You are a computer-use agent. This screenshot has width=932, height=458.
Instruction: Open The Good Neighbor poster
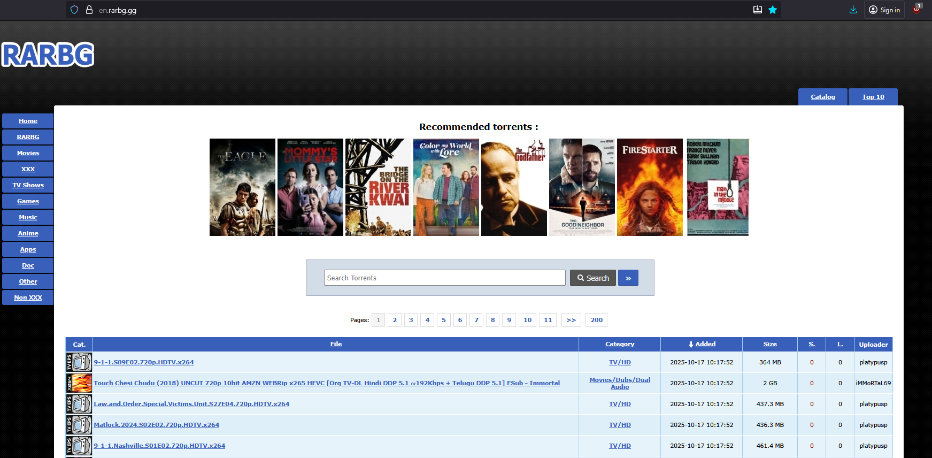coord(582,187)
